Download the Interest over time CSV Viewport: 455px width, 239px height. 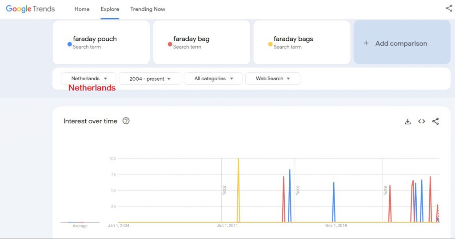click(x=407, y=121)
